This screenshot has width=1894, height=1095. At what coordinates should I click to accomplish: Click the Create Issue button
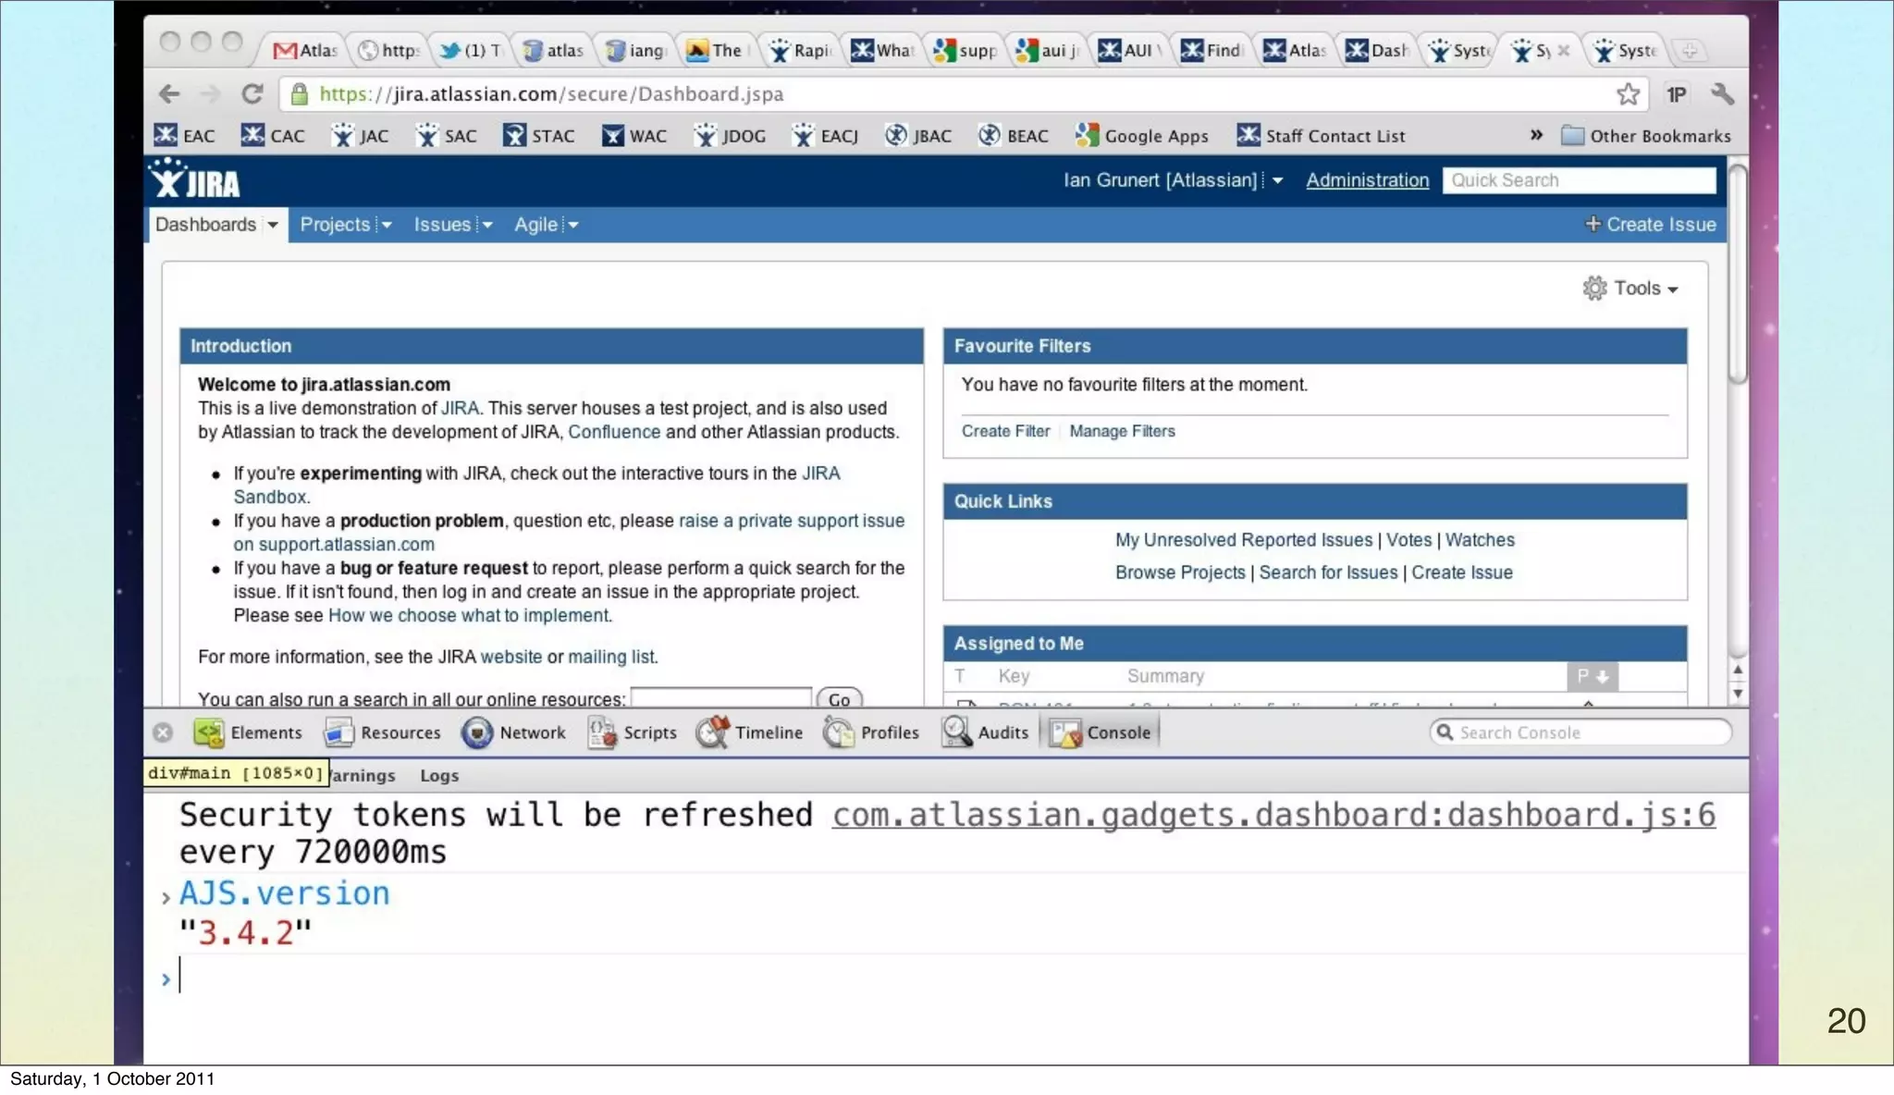(x=1650, y=225)
